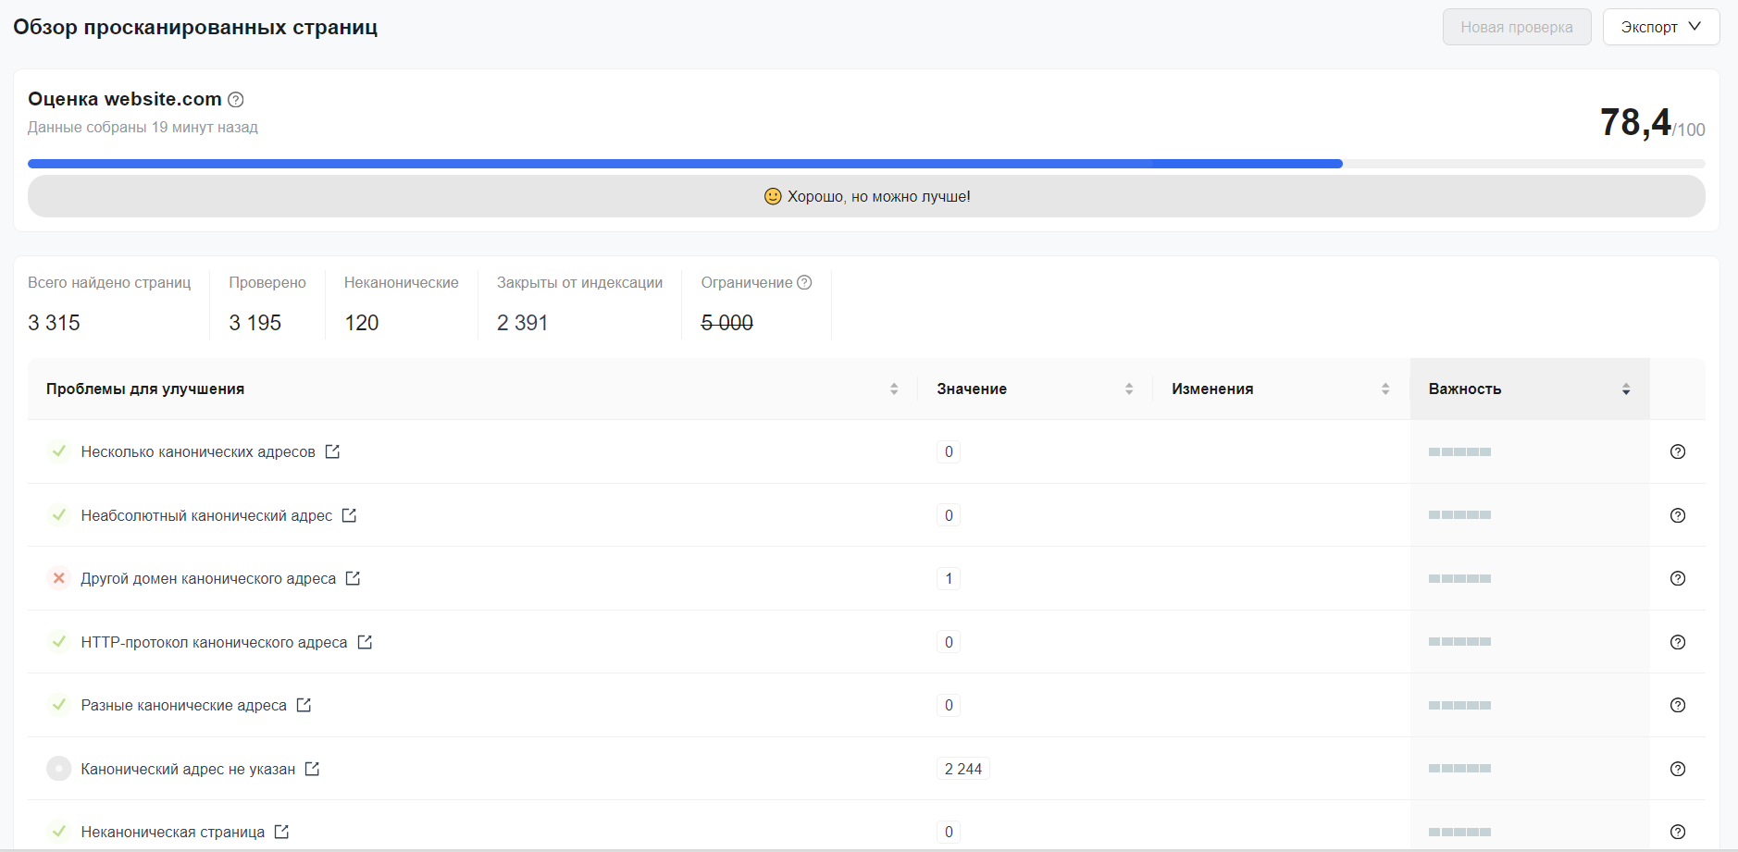Screen dimensions: 1738x852
Task: Show help for Канонический адрес не указан row
Action: coord(1677,769)
